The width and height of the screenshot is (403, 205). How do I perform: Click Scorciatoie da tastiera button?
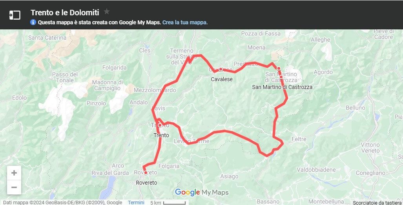click(377, 203)
